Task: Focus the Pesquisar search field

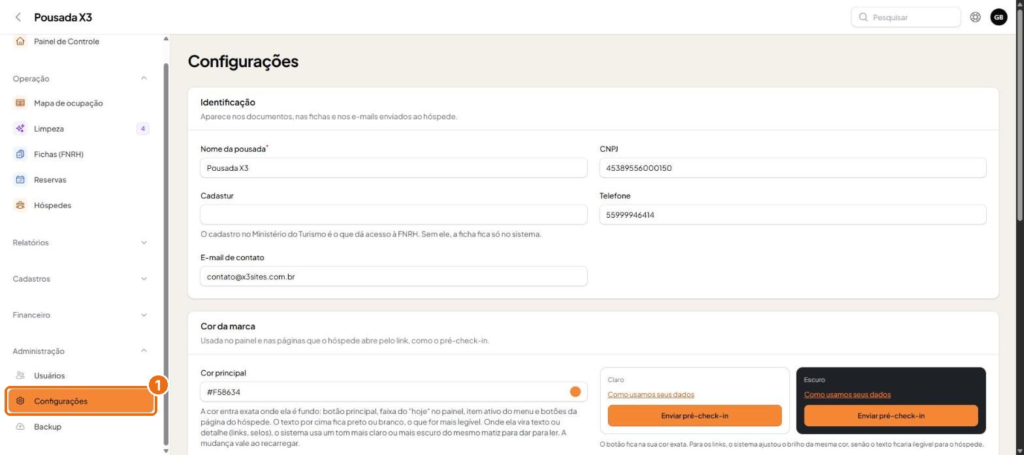Action: click(x=906, y=18)
